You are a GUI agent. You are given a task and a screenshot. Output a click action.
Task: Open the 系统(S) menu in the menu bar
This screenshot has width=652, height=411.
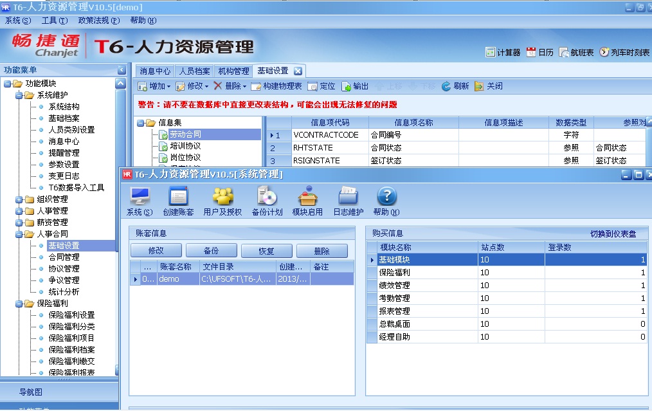coord(18,21)
